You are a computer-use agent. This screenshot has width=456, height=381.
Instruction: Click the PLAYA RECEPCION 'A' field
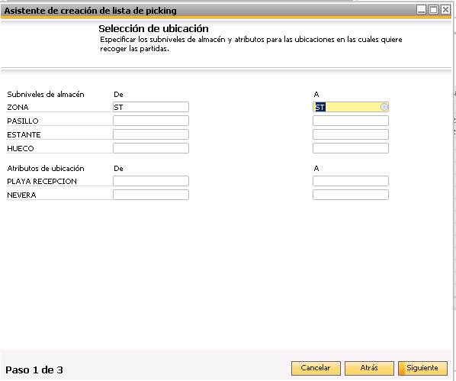coord(351,181)
